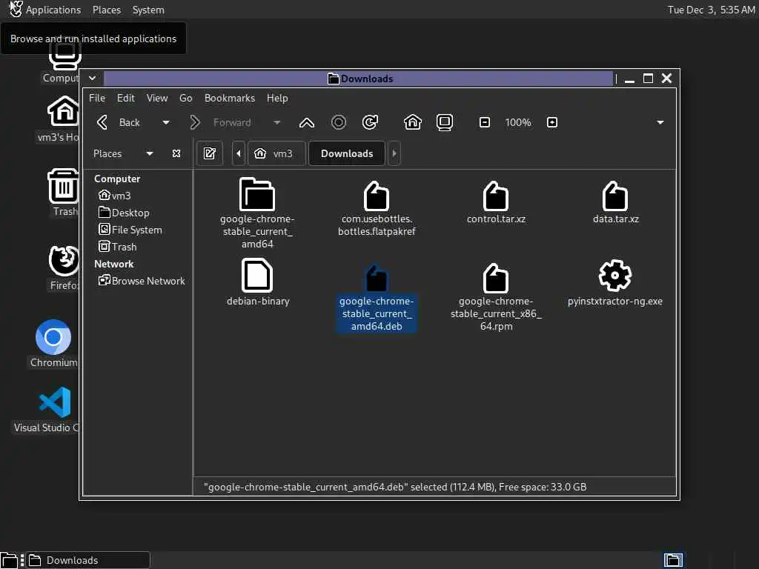759x569 pixels.
Task: Open the Bookmarks menu
Action: (230, 98)
